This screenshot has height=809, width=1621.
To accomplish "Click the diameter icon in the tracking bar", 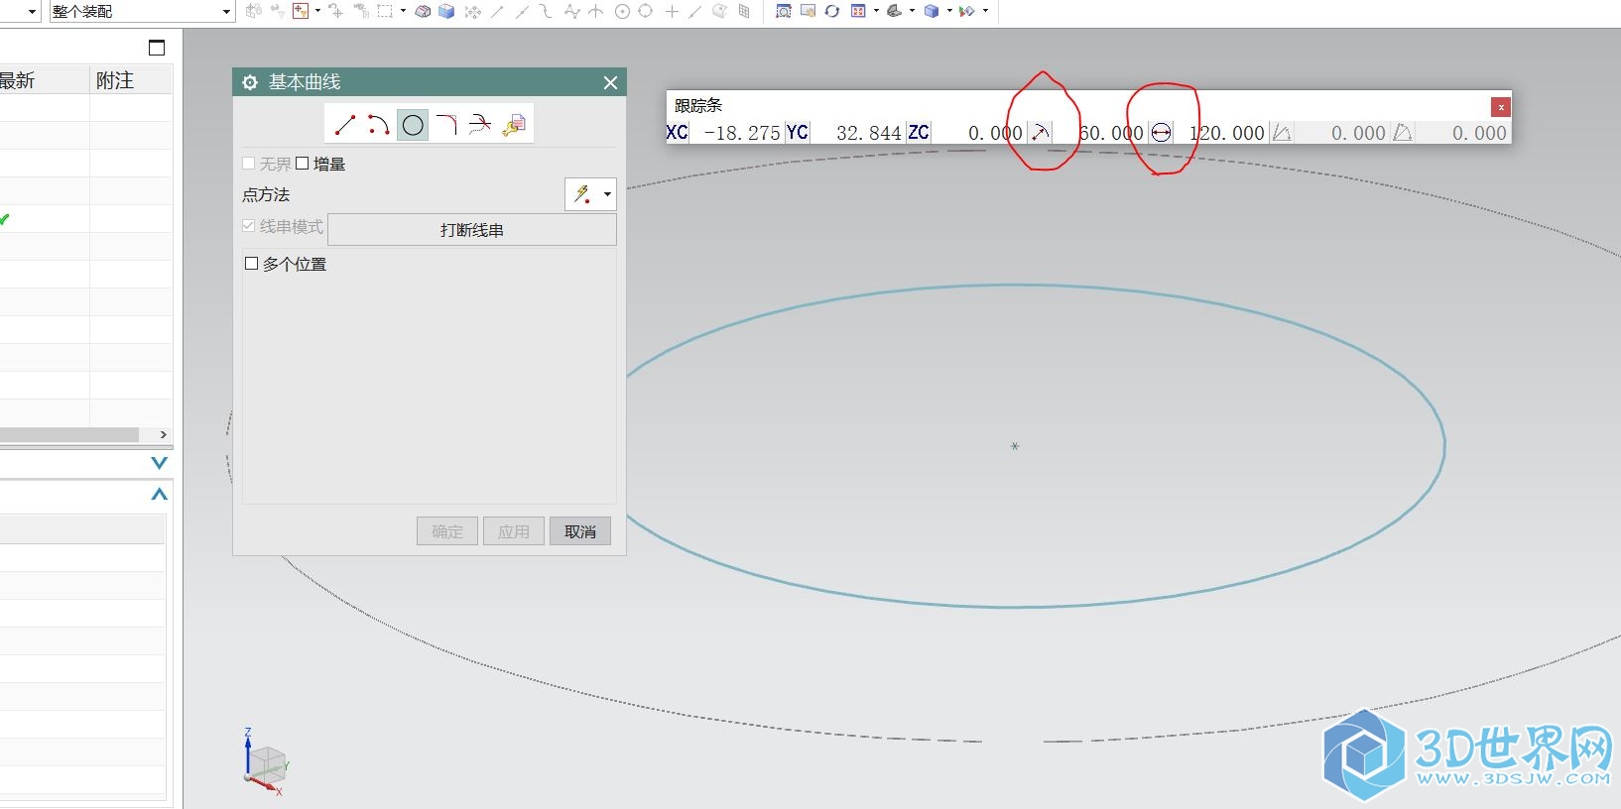I will [1161, 133].
